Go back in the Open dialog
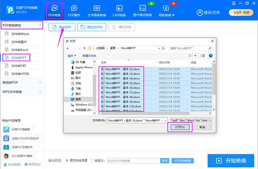258x169 pixels. (x=68, y=48)
